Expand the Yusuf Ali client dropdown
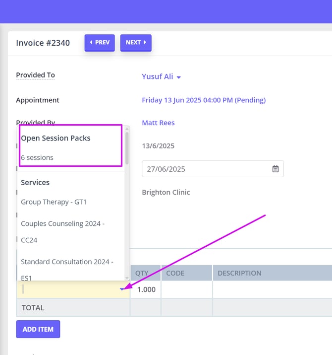Image resolution: width=332 pixels, height=355 pixels. (x=178, y=77)
